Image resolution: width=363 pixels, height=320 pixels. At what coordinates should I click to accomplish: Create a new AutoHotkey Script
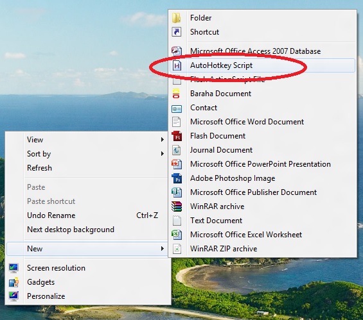[x=263, y=65]
